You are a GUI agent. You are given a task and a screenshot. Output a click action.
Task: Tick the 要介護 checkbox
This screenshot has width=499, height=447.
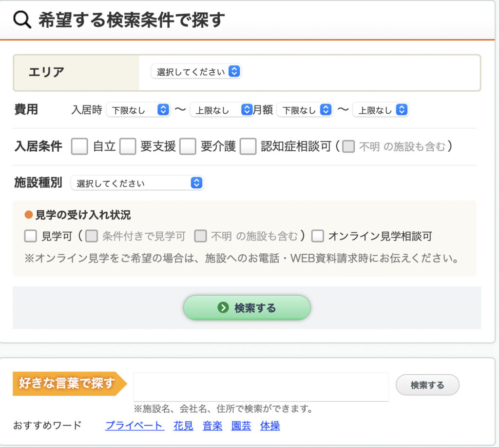(188, 146)
